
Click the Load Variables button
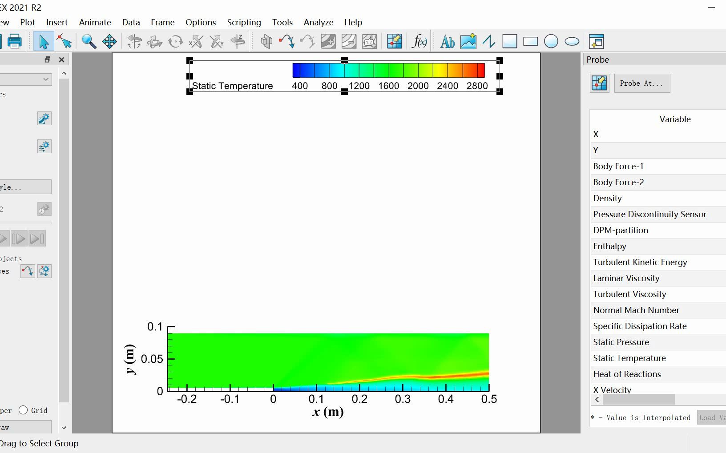tap(711, 417)
